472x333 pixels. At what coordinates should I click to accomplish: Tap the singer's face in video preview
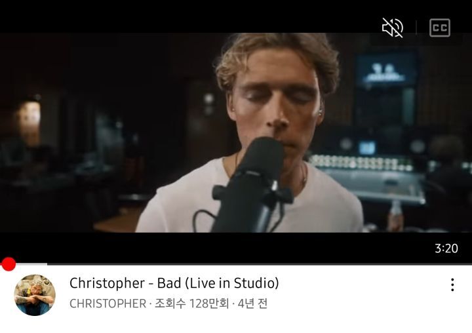275,96
